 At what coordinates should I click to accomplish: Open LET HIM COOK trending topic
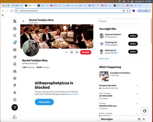(106, 96)
